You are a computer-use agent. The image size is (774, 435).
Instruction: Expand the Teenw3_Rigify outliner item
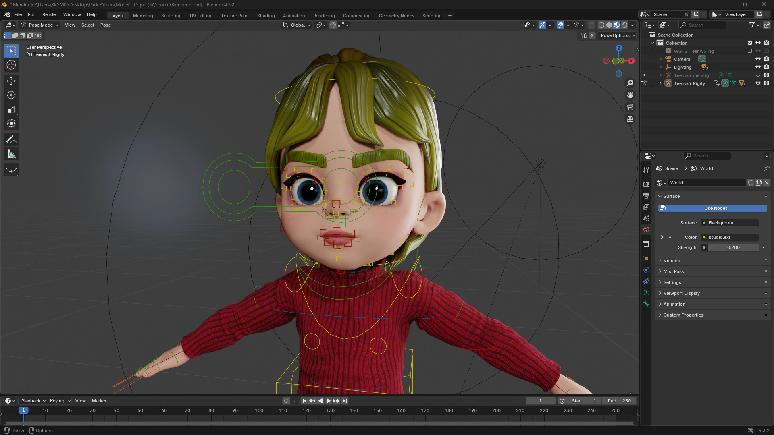pyautogui.click(x=660, y=83)
